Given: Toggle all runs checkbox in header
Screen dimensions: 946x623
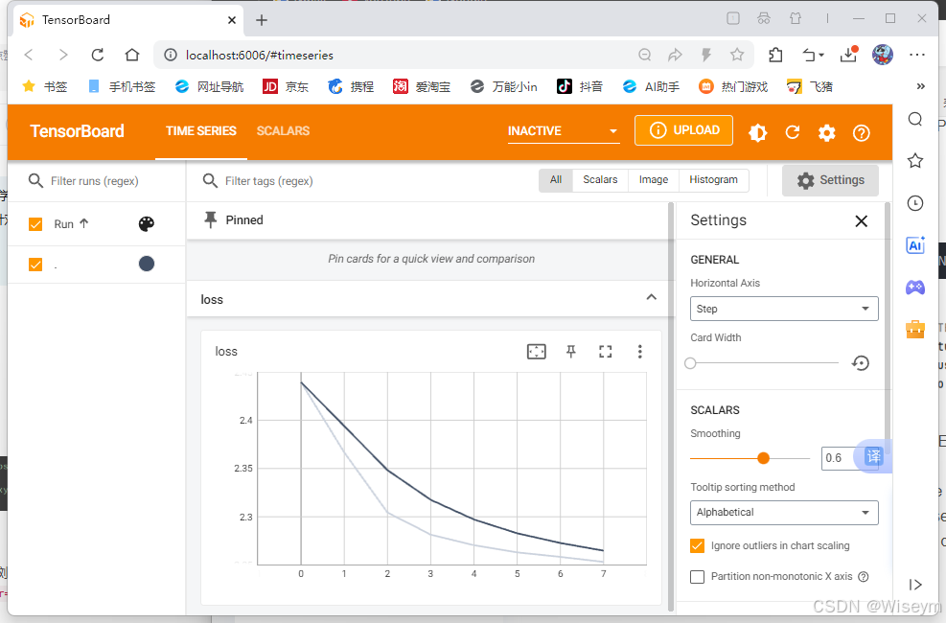Looking at the screenshot, I should (35, 224).
